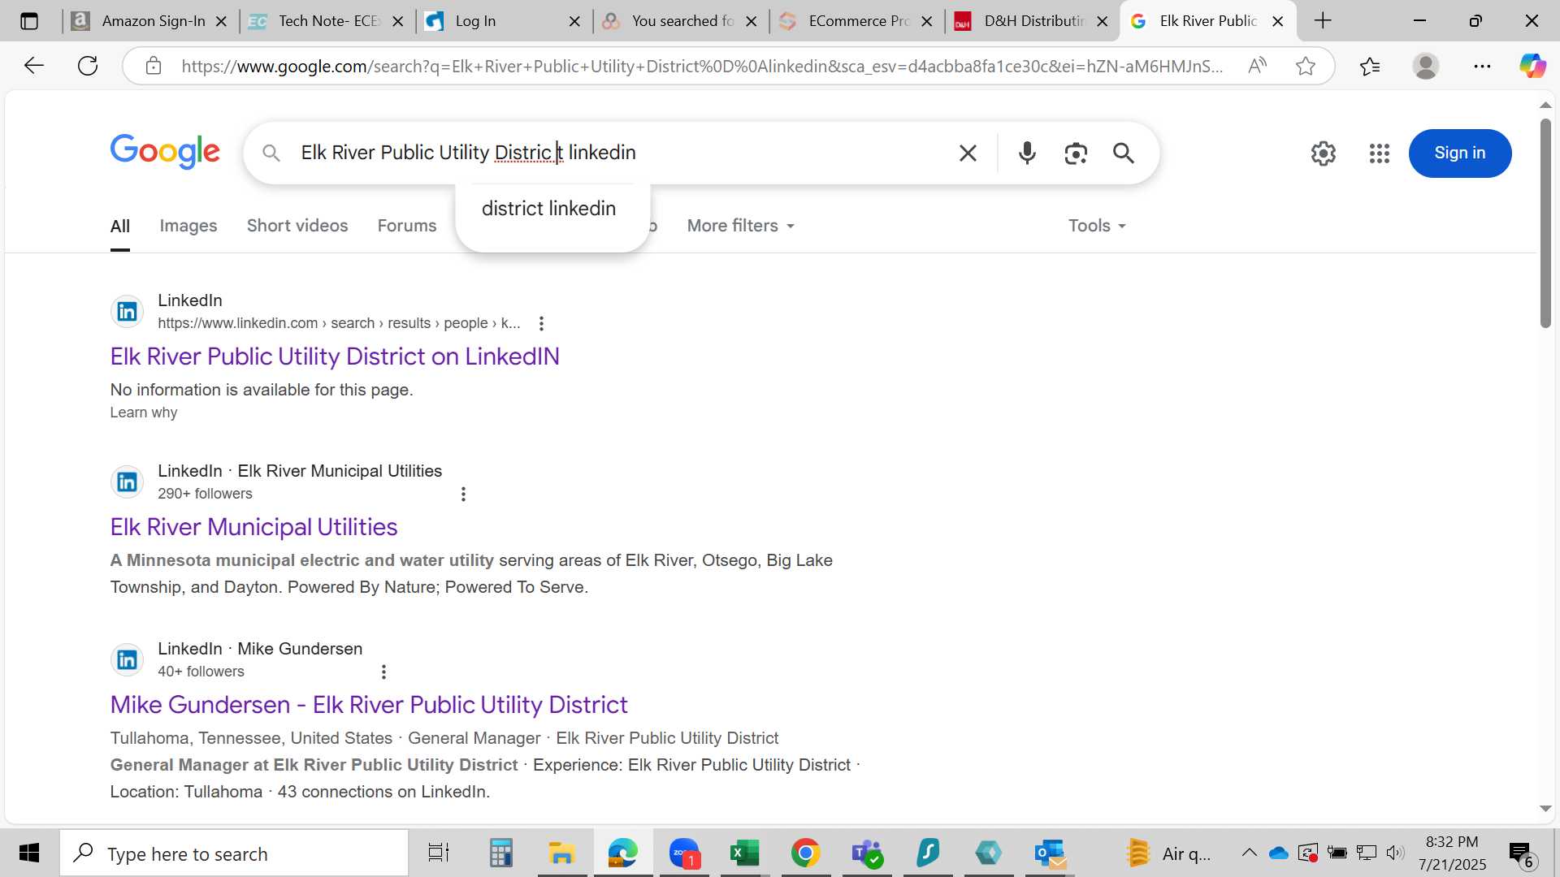The image size is (1560, 877).
Task: Open Windows Start menu
Action: pos(29,853)
